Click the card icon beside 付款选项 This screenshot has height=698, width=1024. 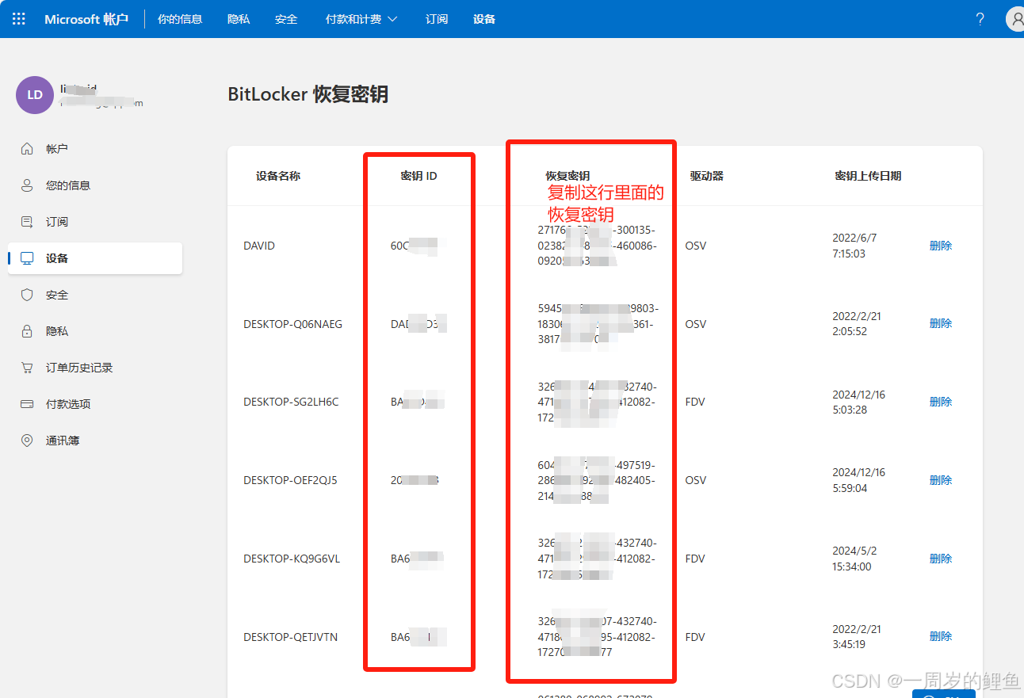tap(27, 404)
